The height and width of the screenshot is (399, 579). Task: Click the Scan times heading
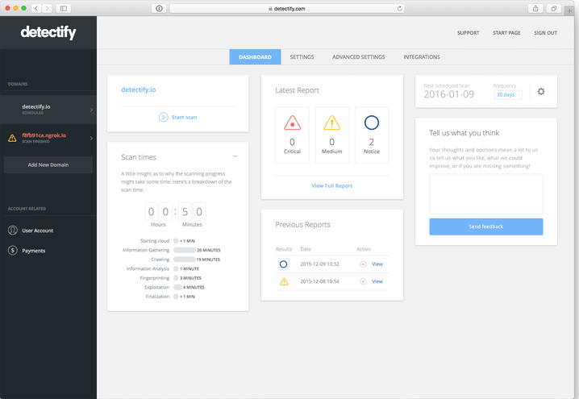point(139,157)
